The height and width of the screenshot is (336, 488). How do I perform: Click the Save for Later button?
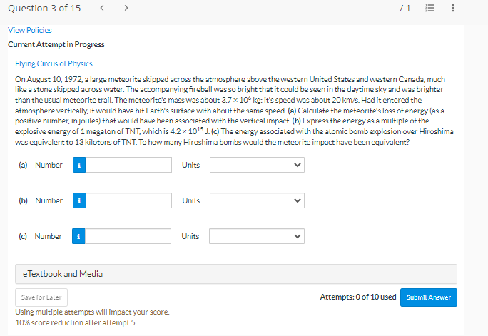click(x=41, y=297)
